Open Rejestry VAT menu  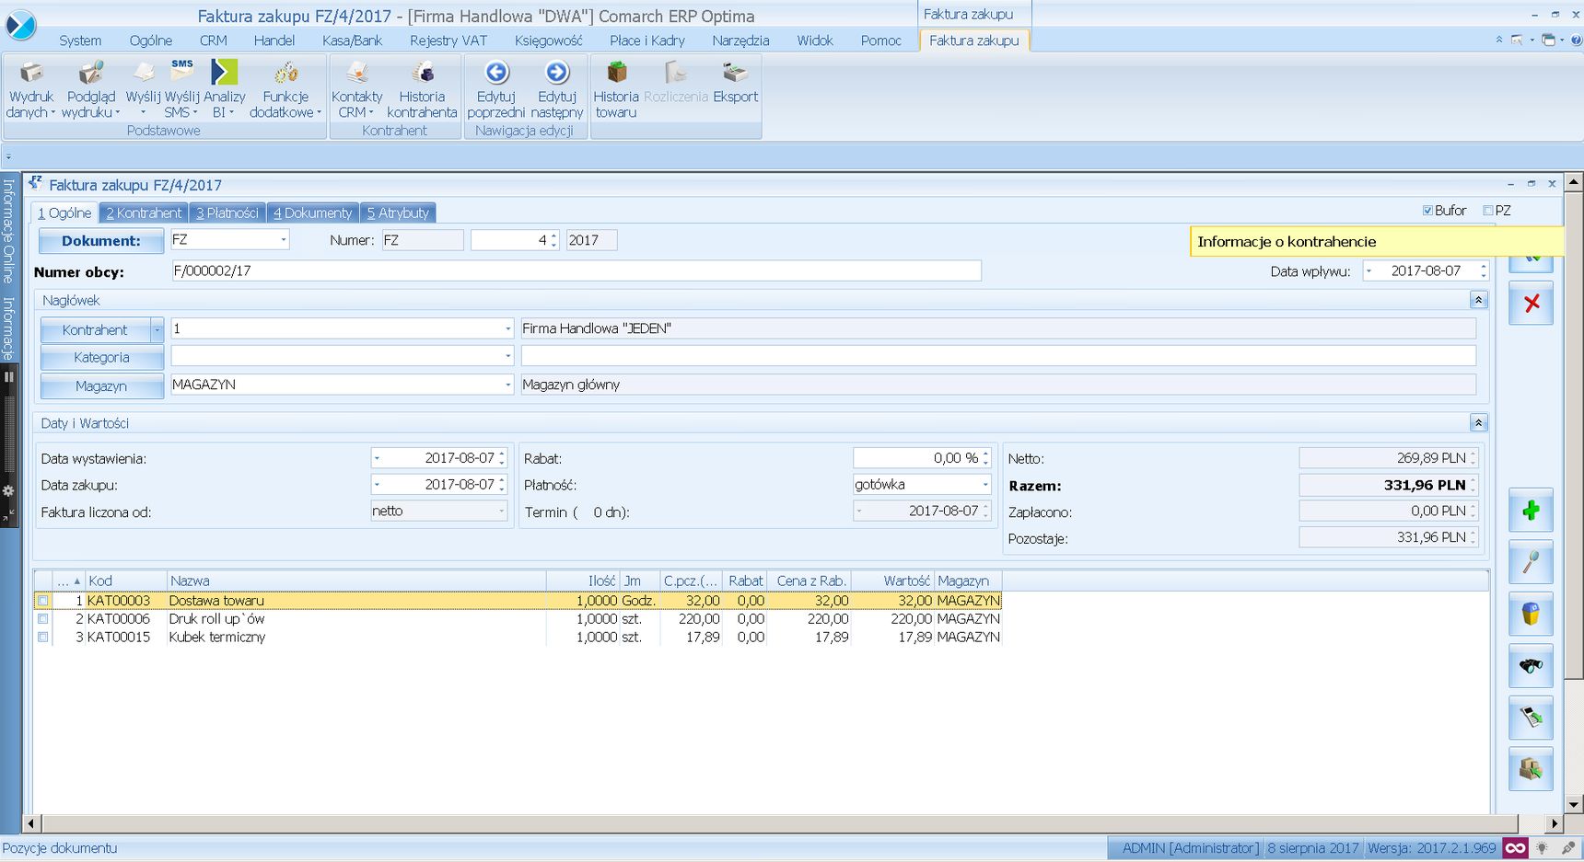pos(448,40)
